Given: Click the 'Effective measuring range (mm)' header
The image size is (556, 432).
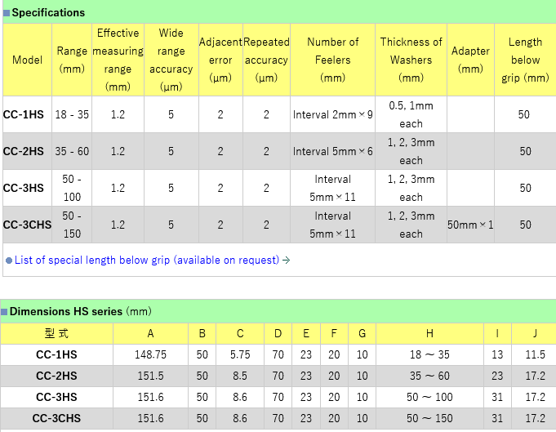Looking at the screenshot, I should tap(118, 60).
